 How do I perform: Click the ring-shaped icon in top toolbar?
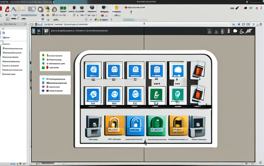(x=40, y=9)
